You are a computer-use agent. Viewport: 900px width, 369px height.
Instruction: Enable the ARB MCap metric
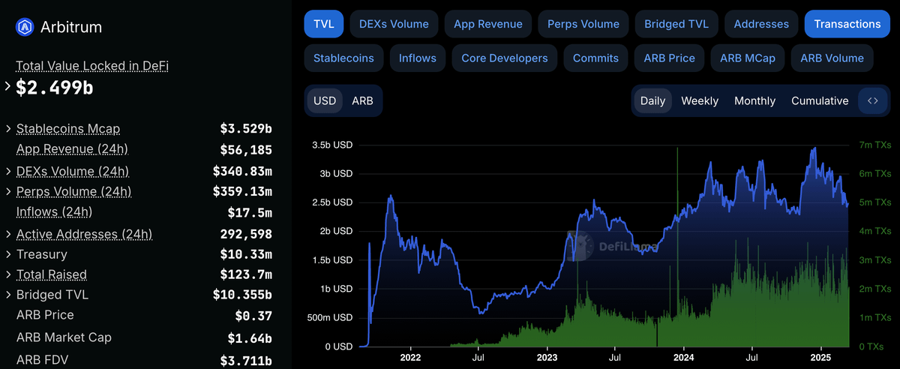click(x=748, y=58)
